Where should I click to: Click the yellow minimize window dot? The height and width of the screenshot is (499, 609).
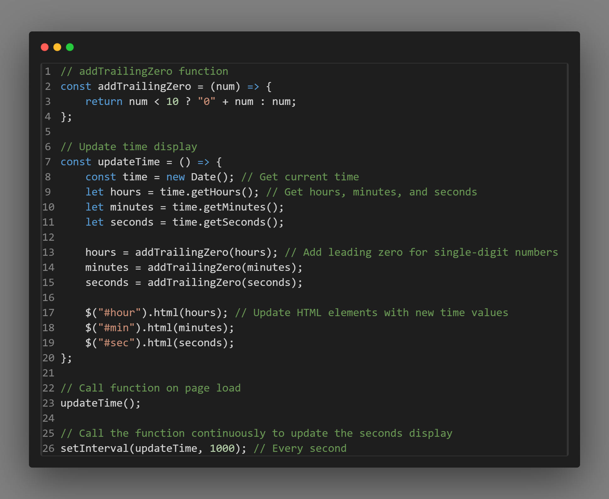click(57, 47)
